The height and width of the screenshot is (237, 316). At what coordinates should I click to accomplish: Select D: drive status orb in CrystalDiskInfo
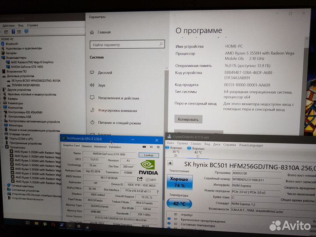pos(167,148)
